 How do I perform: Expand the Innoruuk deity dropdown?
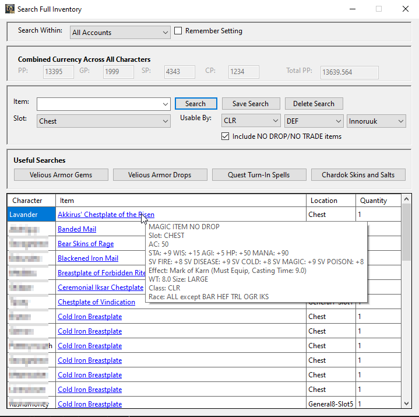(x=376, y=121)
